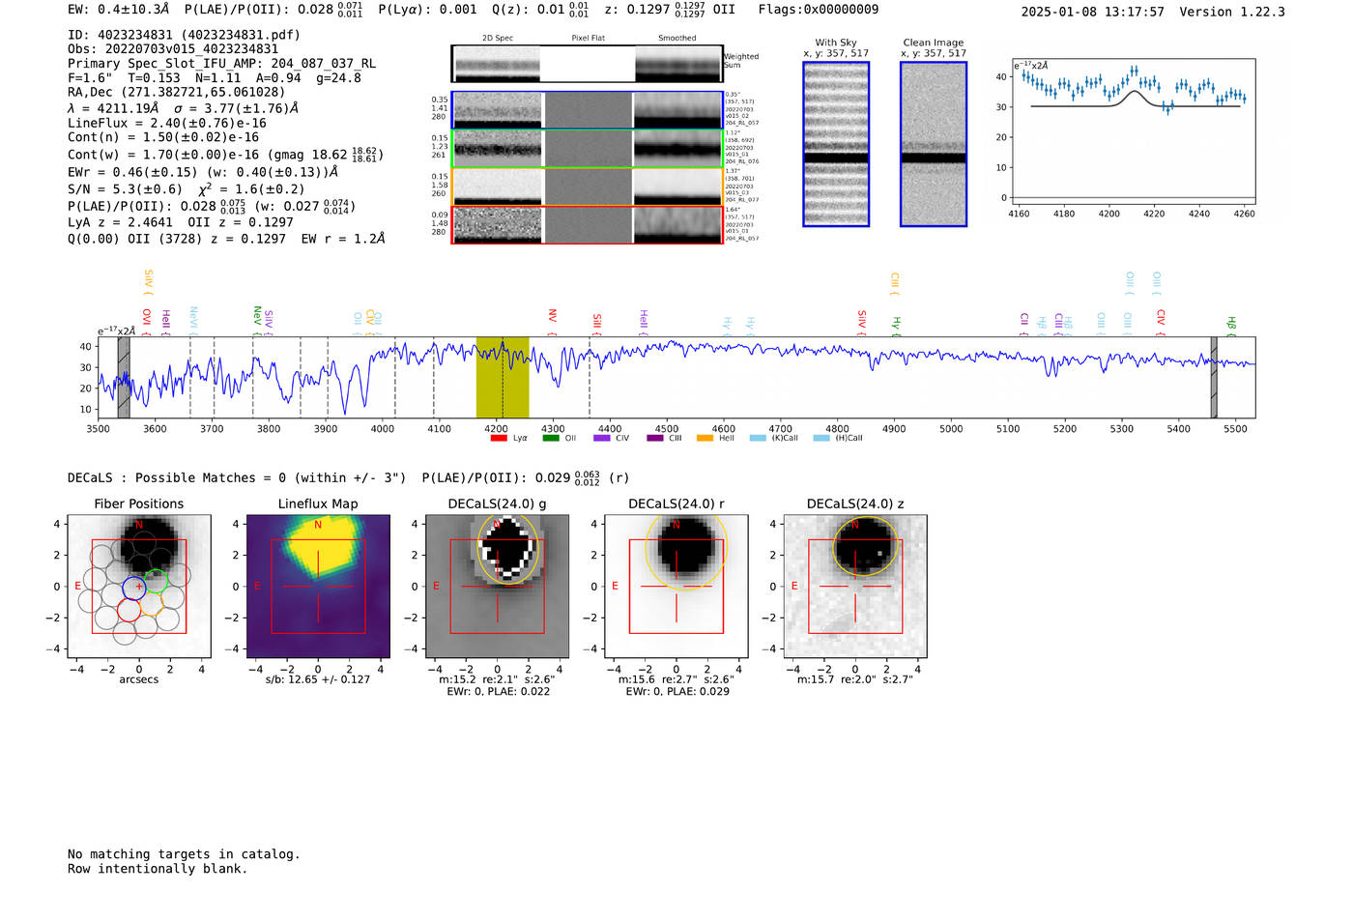Click the red fiber circle in Fiber Positions

[130, 610]
